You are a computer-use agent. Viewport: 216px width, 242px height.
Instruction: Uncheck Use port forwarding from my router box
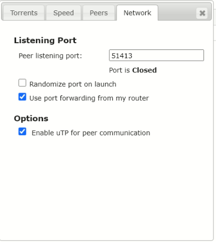[x=22, y=97]
